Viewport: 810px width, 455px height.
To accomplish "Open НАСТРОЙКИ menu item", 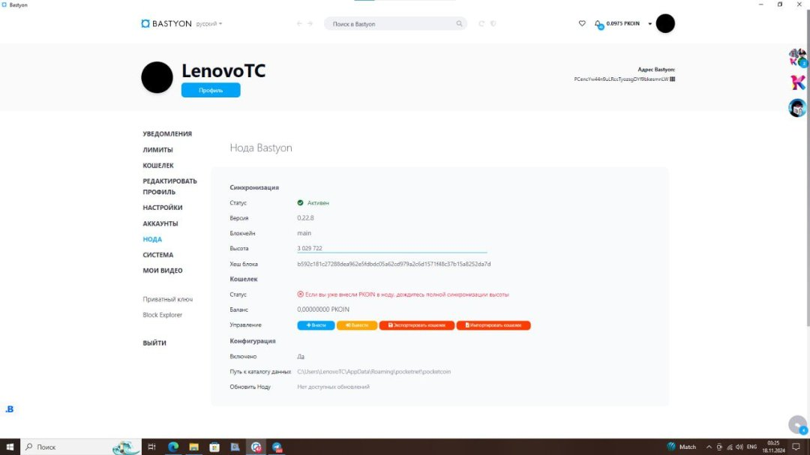I will [x=163, y=208].
